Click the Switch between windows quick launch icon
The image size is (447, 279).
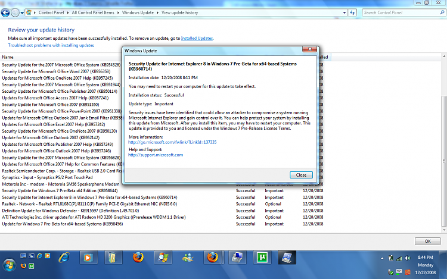[x=32, y=256]
